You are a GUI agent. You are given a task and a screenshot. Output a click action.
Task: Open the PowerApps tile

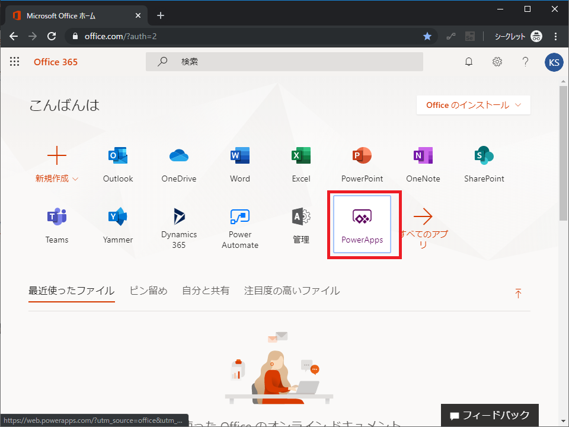pos(362,224)
